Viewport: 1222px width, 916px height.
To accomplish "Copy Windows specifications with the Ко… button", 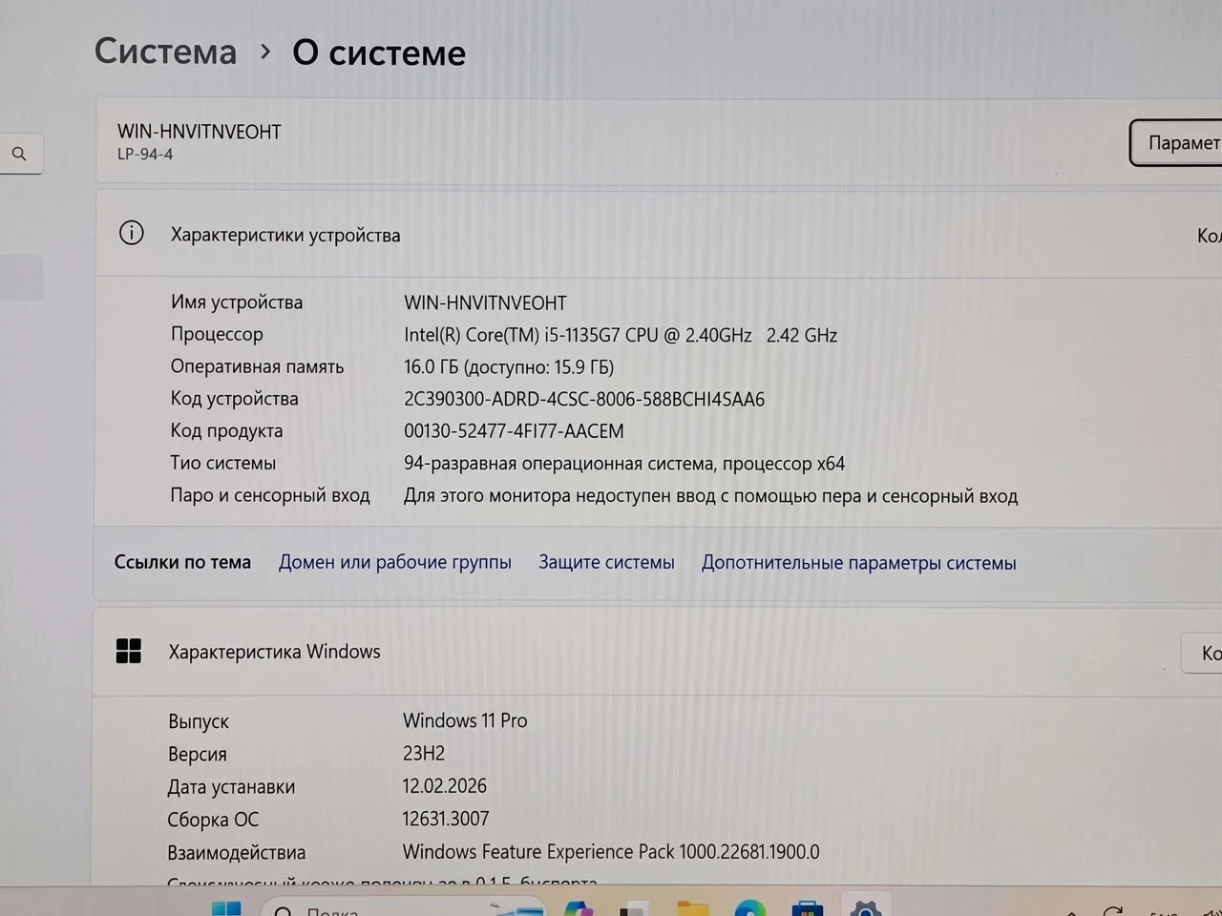I will point(1203,653).
